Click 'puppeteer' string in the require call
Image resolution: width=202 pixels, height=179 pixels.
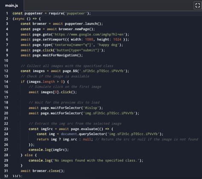pyautogui.click(x=76, y=13)
